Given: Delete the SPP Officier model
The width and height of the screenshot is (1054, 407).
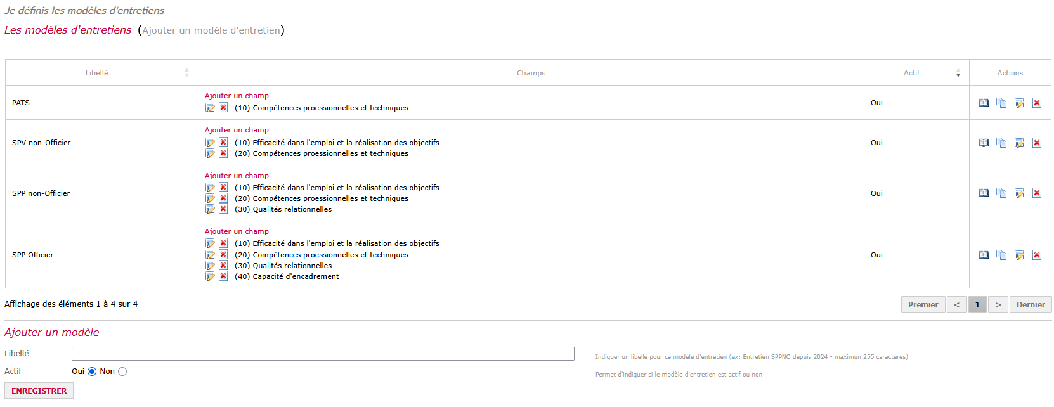Looking at the screenshot, I should [x=1037, y=255].
